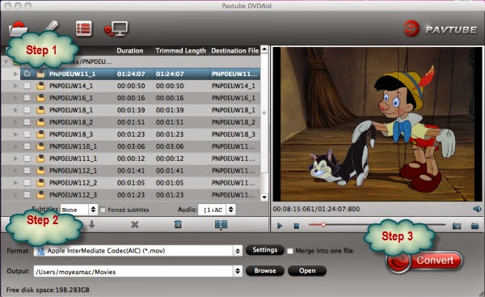Viewport: 485px width, 297px height.
Task: Take a snapshot with camera icon
Action: pos(457,226)
